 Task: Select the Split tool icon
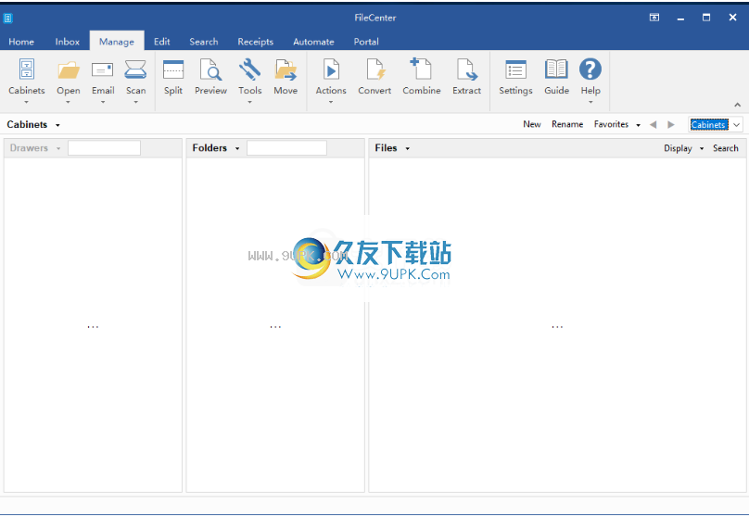pyautogui.click(x=173, y=69)
